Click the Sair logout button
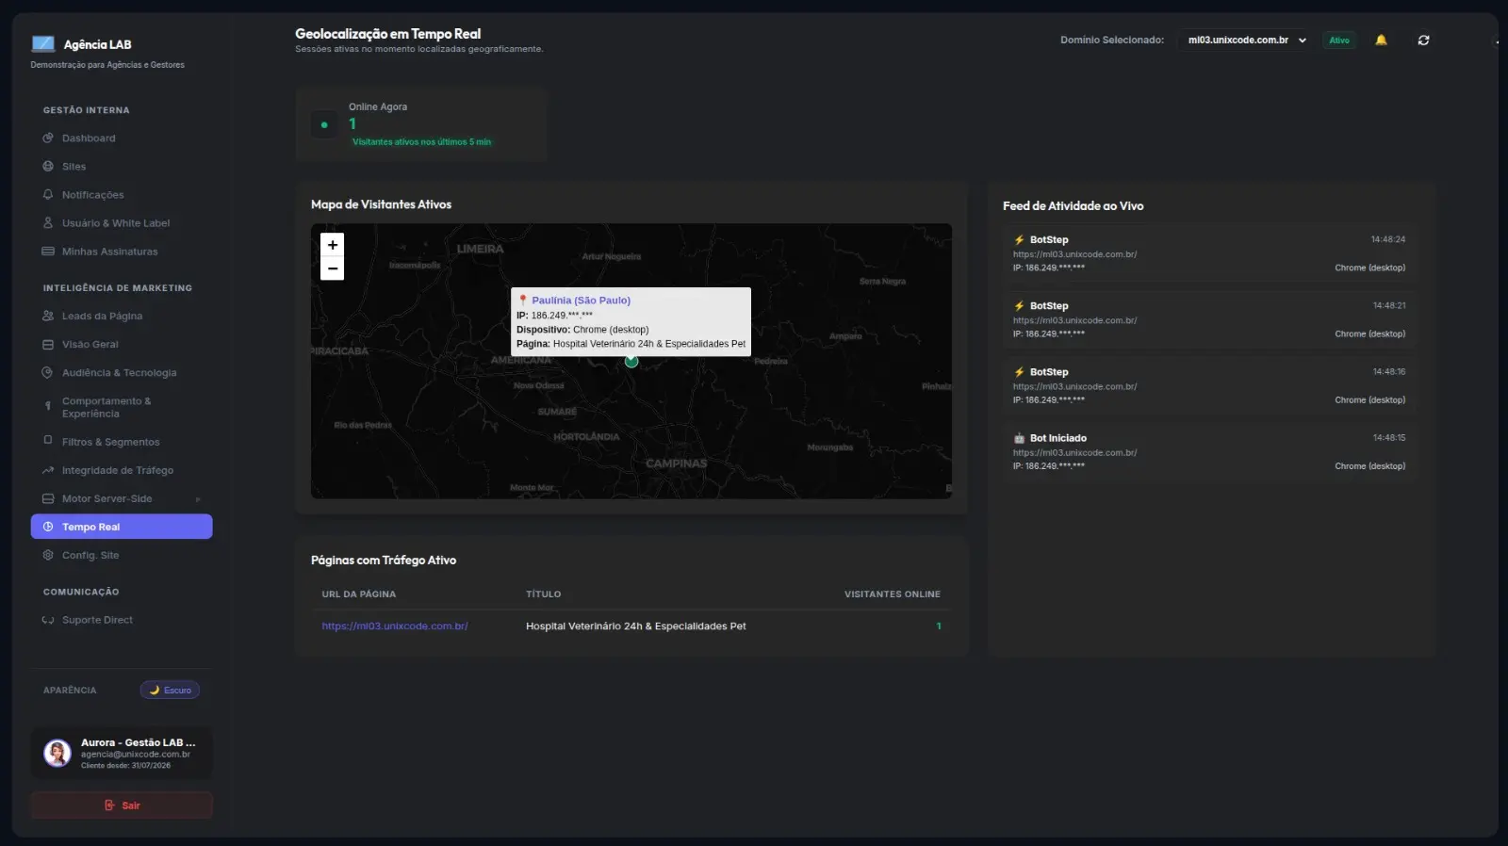Viewport: 1508px width, 846px height. [x=122, y=805]
